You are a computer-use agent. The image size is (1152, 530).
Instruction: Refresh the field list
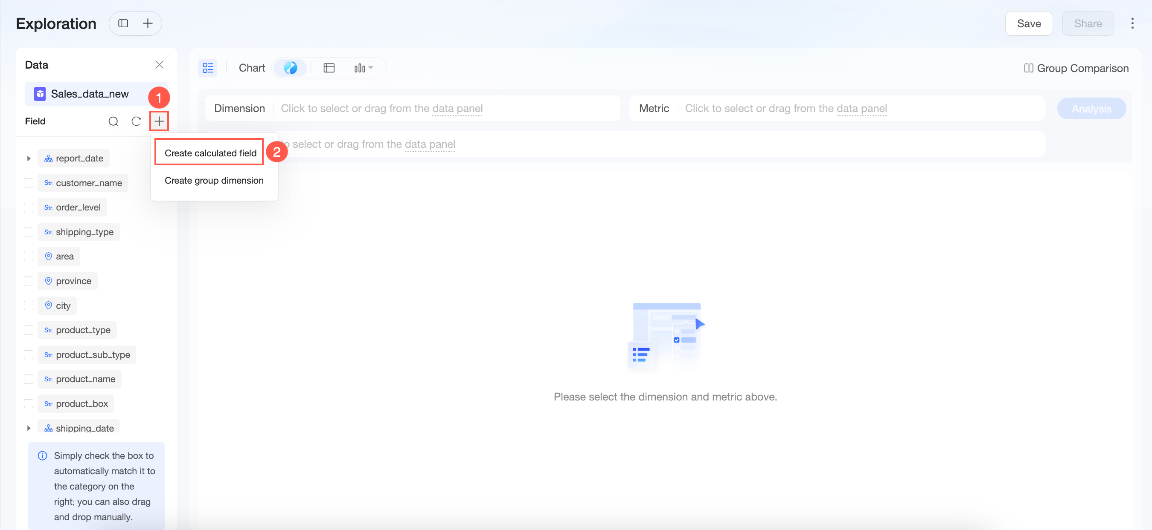click(136, 121)
